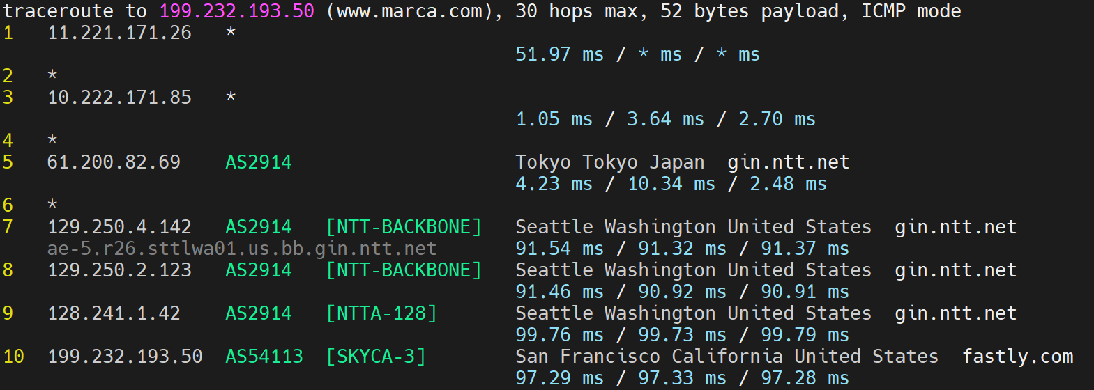
Task: Select the hop 3 IP 10.222.171.85
Action: 119,97
